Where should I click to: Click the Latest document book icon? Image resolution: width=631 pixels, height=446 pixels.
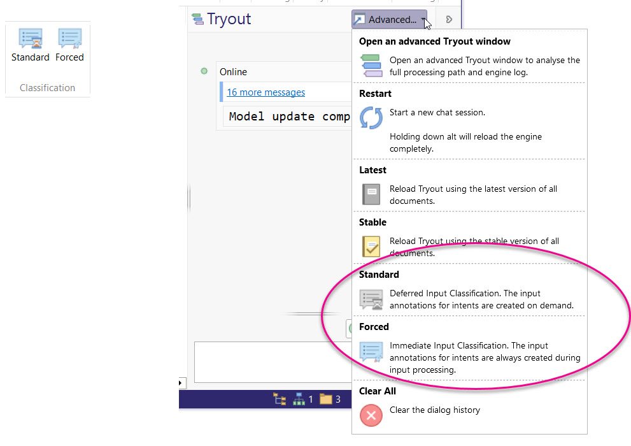(371, 194)
